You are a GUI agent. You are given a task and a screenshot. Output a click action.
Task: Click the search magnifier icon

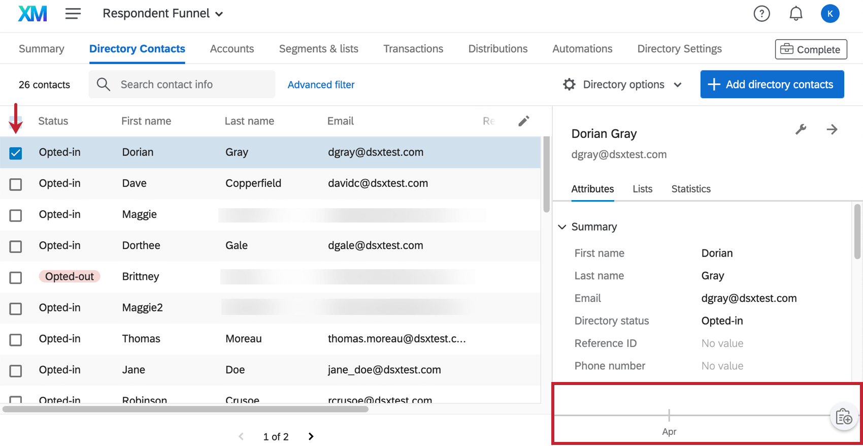point(103,84)
